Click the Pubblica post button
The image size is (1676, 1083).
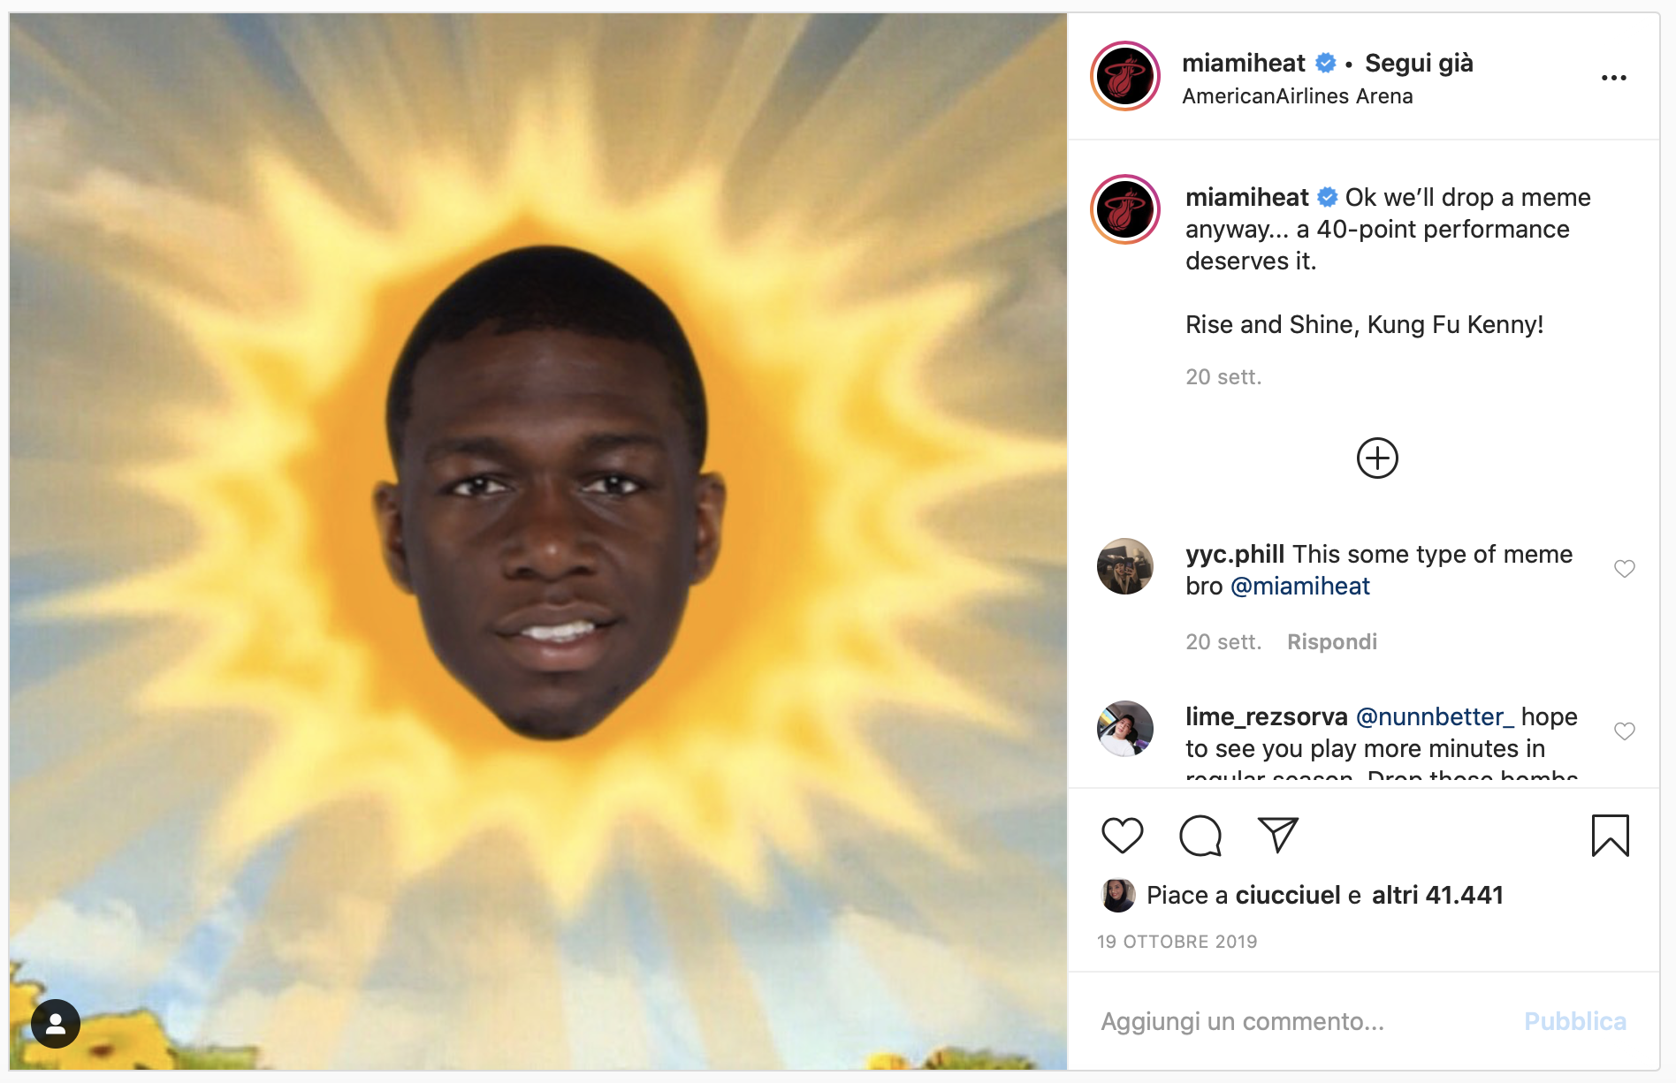point(1575,1021)
